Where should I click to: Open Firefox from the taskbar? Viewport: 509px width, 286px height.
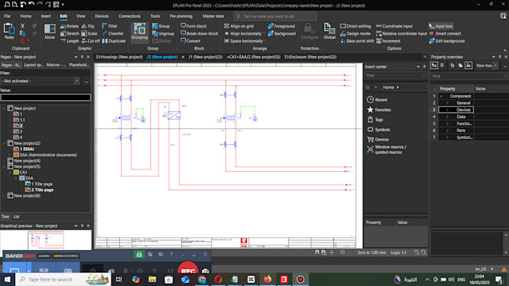[267, 279]
